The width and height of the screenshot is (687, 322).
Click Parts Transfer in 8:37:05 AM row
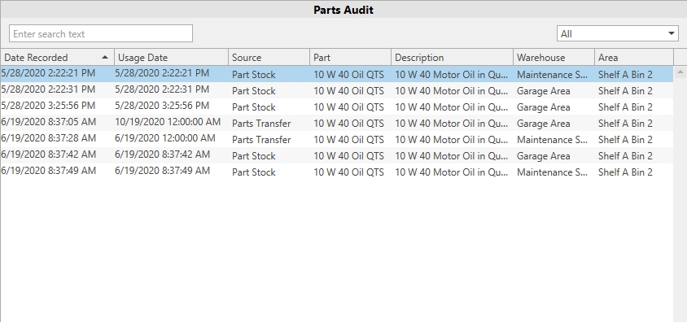tap(261, 124)
